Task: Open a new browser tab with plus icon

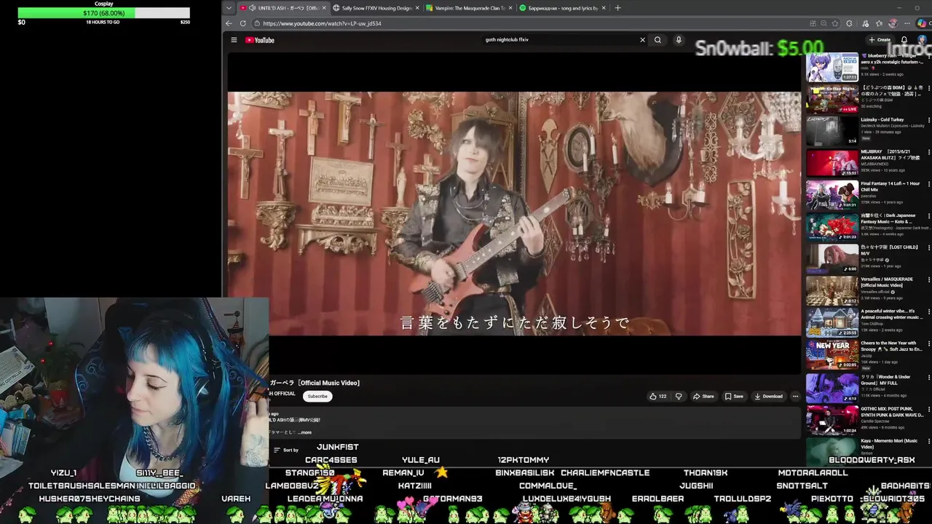Action: 617,8
